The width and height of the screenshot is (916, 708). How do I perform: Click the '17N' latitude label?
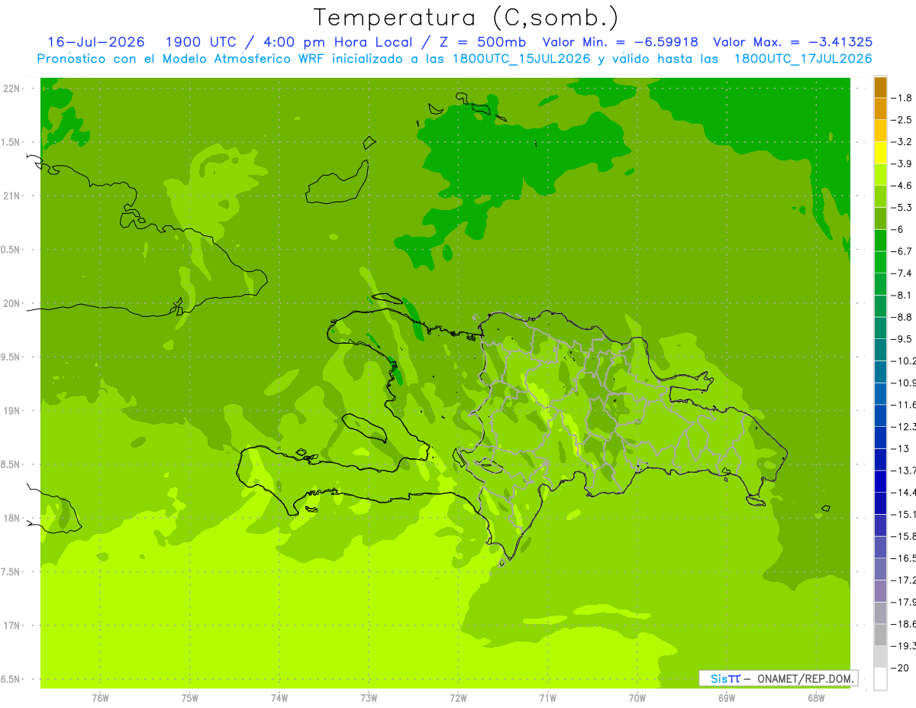pyautogui.click(x=12, y=626)
